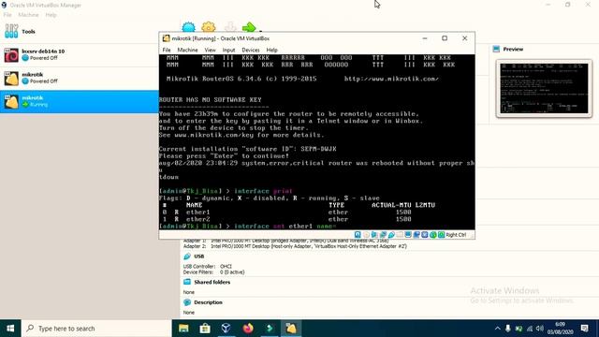Click the Right Ctrl host key label
This screenshot has width=599, height=337.
coord(456,235)
